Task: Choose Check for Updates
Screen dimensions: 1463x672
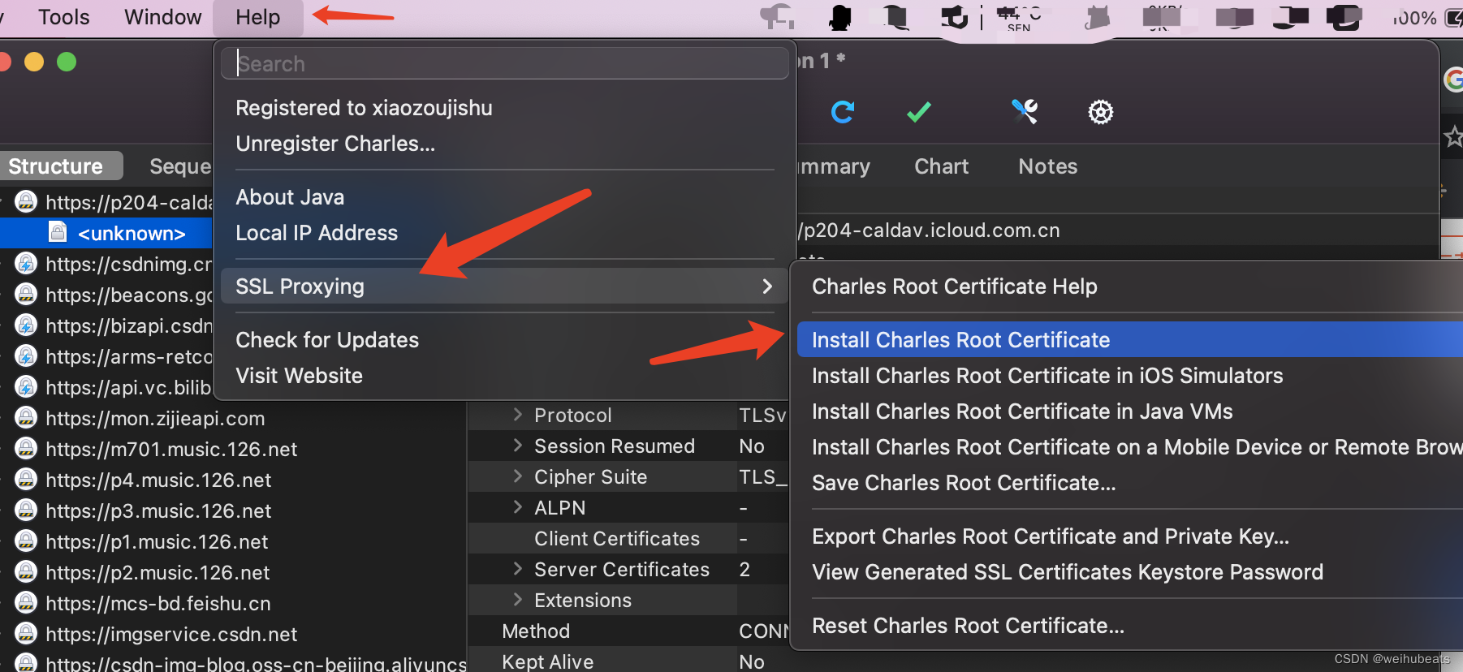Action: coord(327,340)
